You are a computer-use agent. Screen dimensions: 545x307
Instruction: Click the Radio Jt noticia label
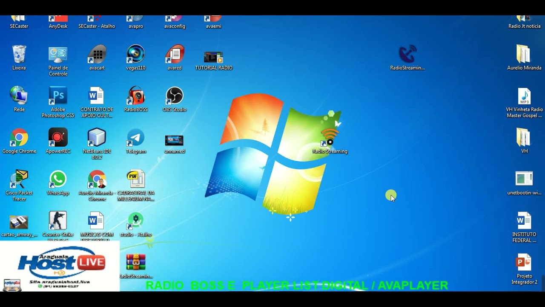point(524,26)
